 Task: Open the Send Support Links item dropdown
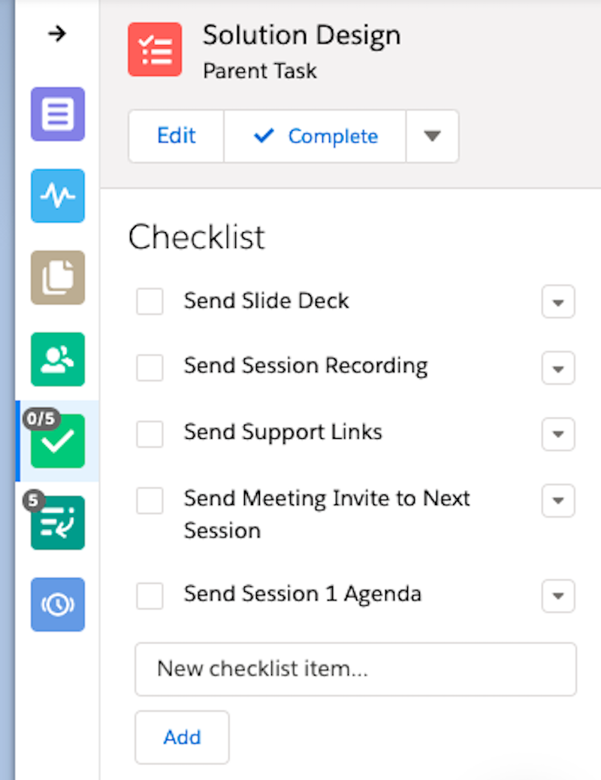coord(558,434)
